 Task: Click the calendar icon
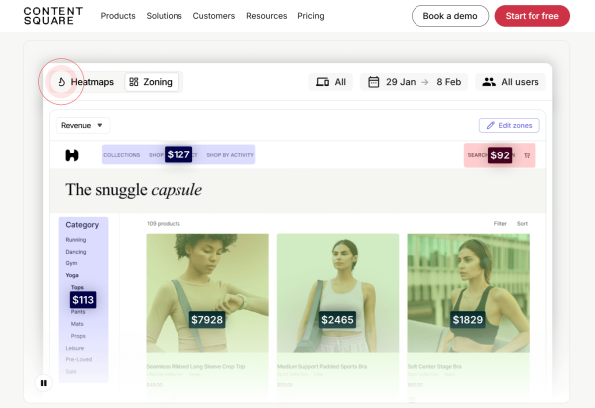(374, 82)
